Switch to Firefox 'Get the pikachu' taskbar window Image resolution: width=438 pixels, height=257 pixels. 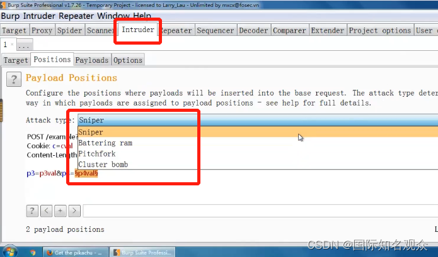pyautogui.click(x=74, y=252)
